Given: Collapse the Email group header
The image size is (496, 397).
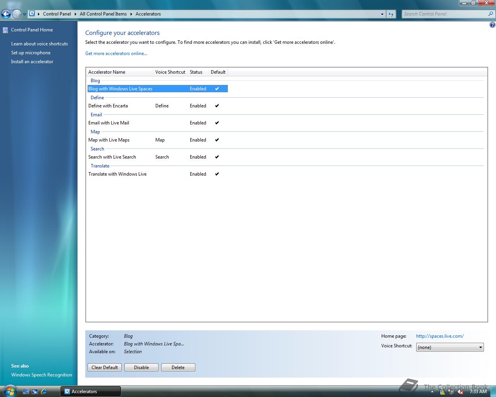Looking at the screenshot, I should 96,115.
